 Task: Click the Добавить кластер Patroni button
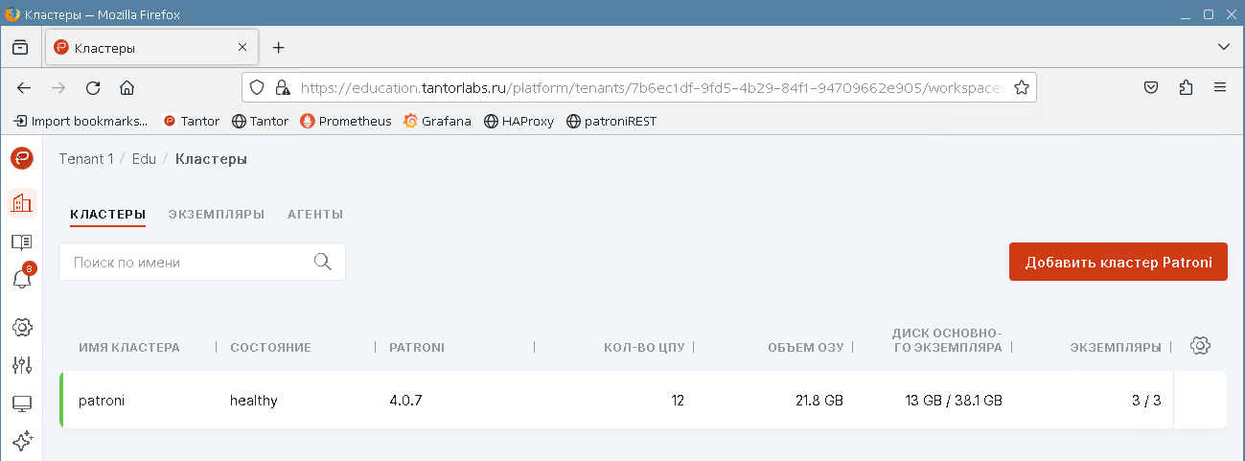(1118, 262)
